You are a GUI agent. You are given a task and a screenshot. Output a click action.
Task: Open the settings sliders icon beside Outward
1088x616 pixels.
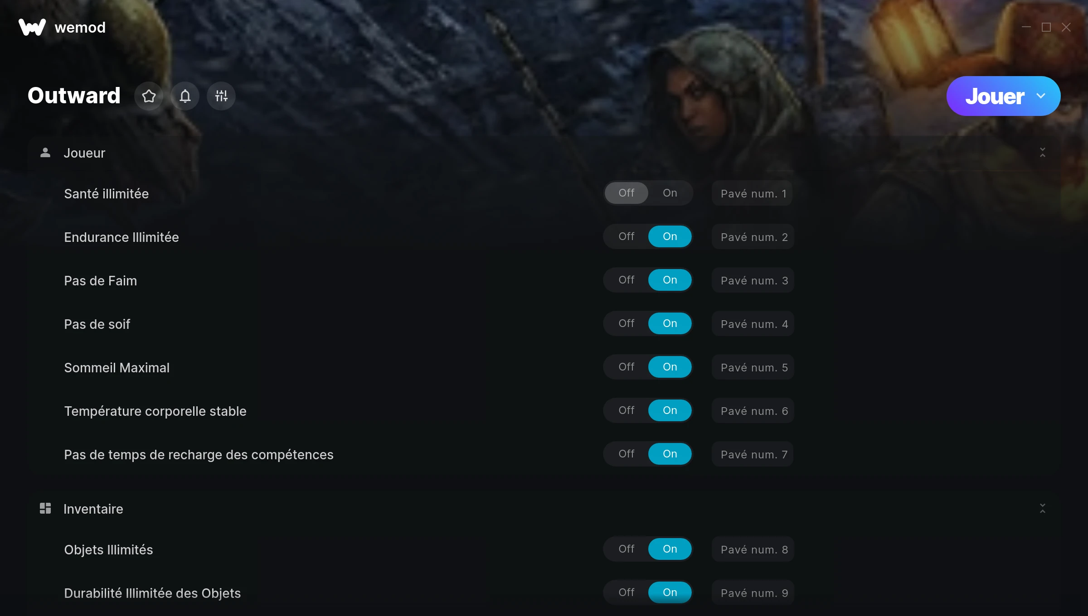[x=221, y=96]
